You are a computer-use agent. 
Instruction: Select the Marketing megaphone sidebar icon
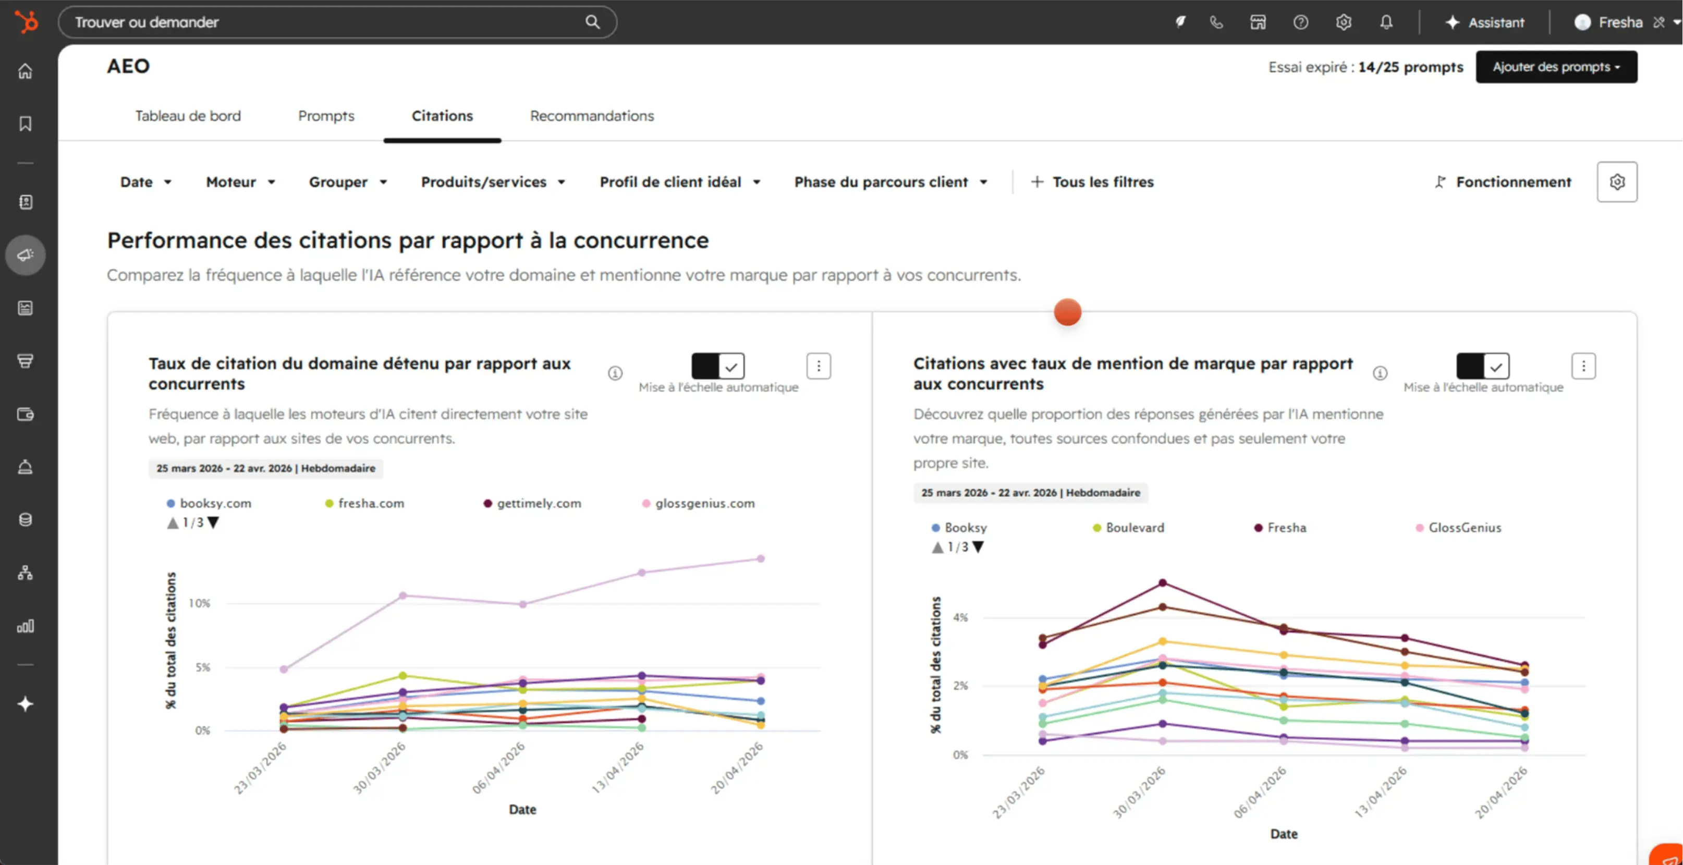26,255
